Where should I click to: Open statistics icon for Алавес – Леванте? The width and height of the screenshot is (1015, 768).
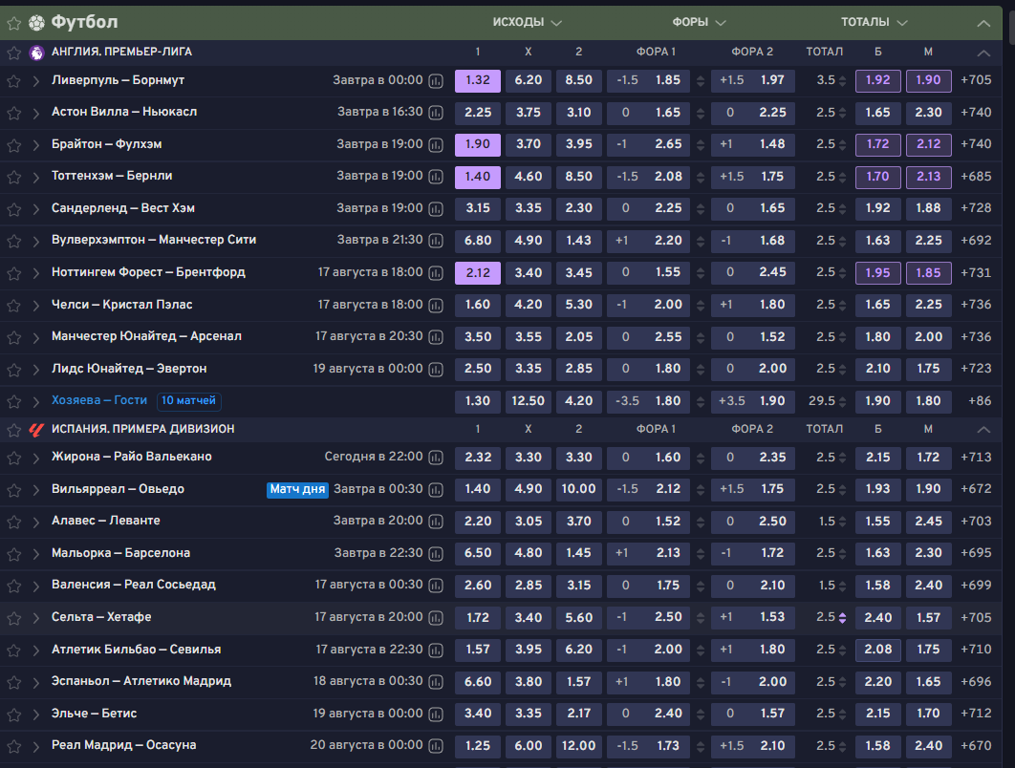436,522
